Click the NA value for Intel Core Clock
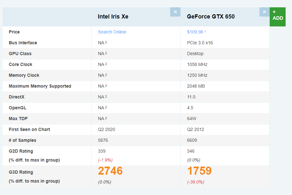Image resolution: width=292 pixels, height=195 pixels. tap(102, 64)
